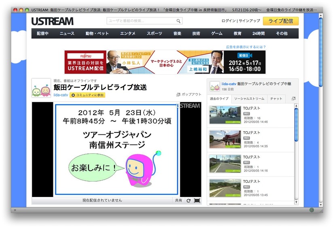The image size is (334, 228).
Task: Click the search magnifier icon
Action: (x=178, y=21)
